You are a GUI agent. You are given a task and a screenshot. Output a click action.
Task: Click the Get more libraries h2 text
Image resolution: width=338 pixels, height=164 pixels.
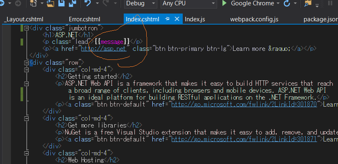(97, 125)
